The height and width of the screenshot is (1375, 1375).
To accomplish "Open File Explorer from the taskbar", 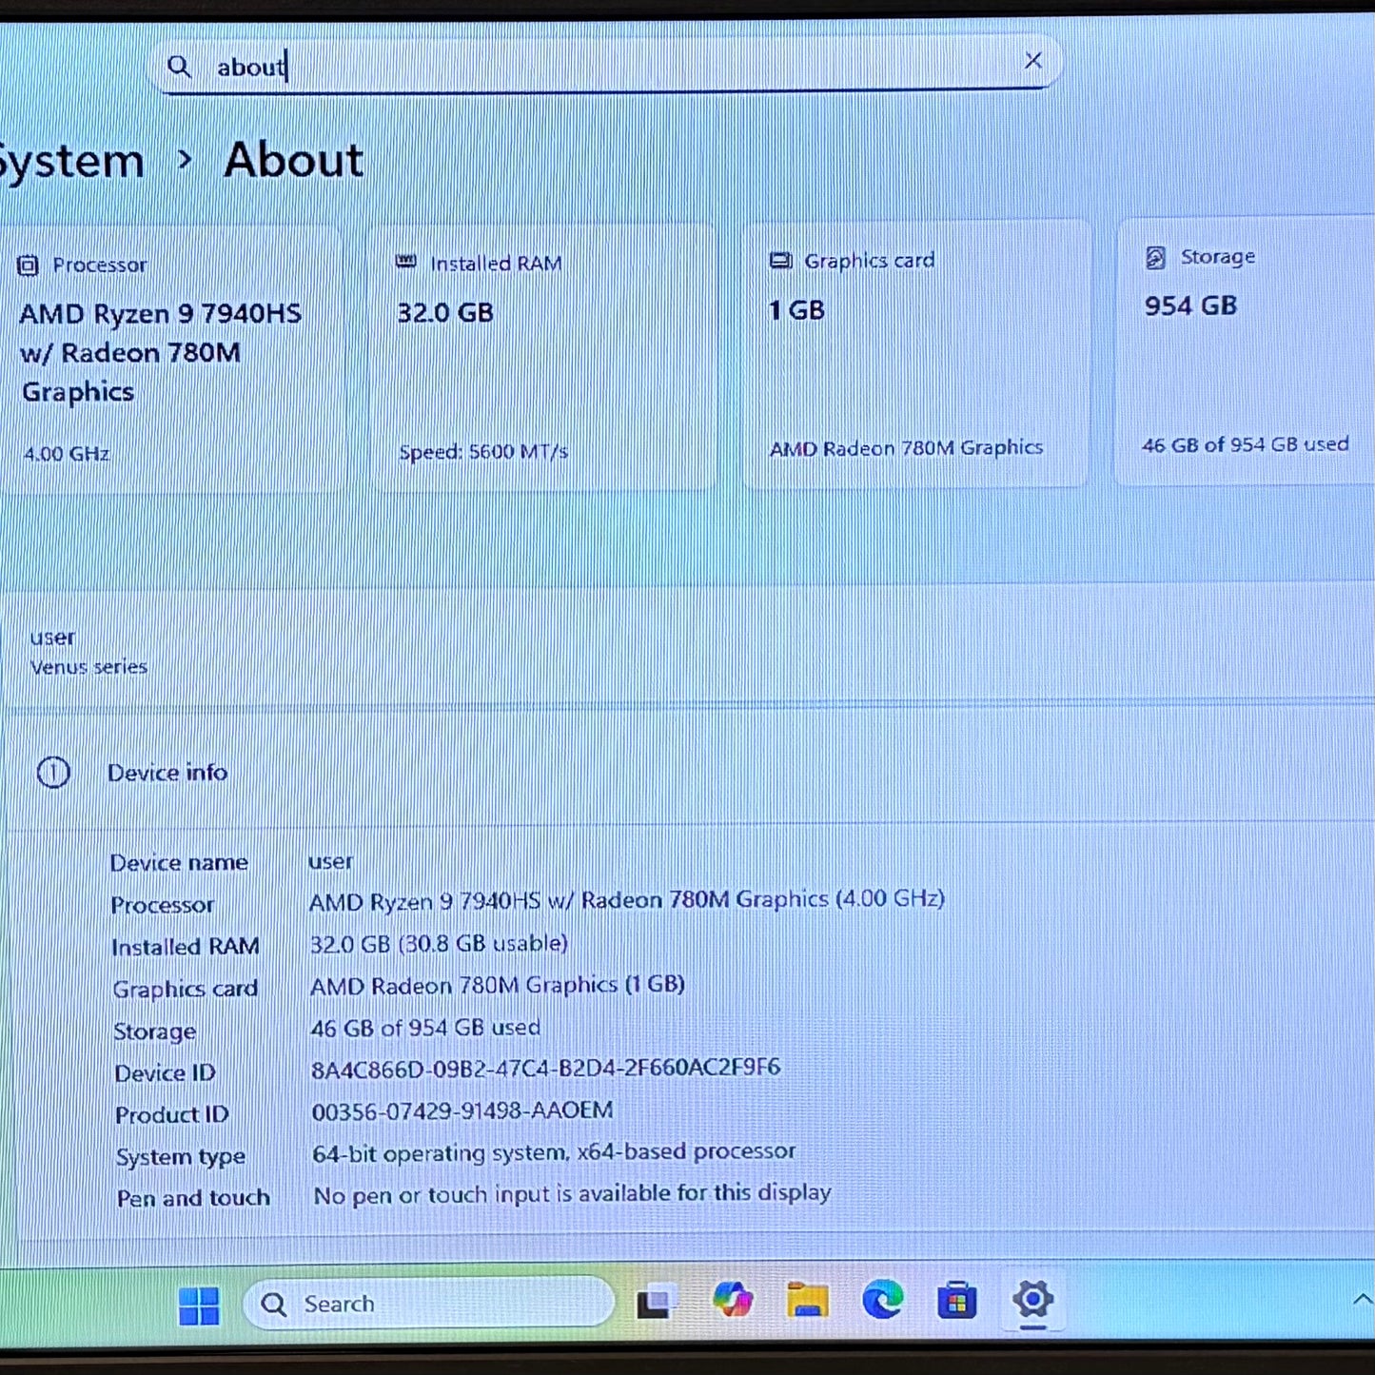I will click(808, 1299).
